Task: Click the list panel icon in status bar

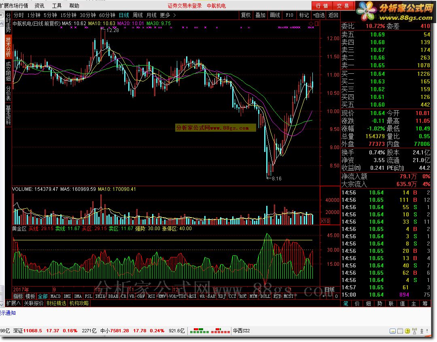Action: point(400,331)
